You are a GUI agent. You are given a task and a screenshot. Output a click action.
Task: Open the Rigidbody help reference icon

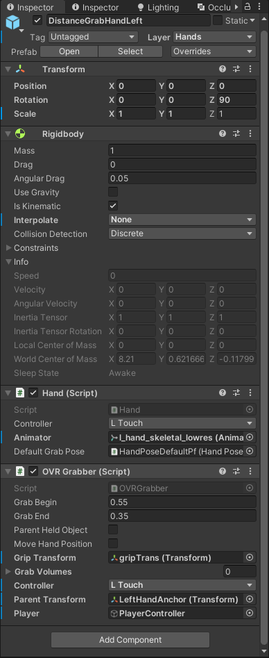(223, 134)
